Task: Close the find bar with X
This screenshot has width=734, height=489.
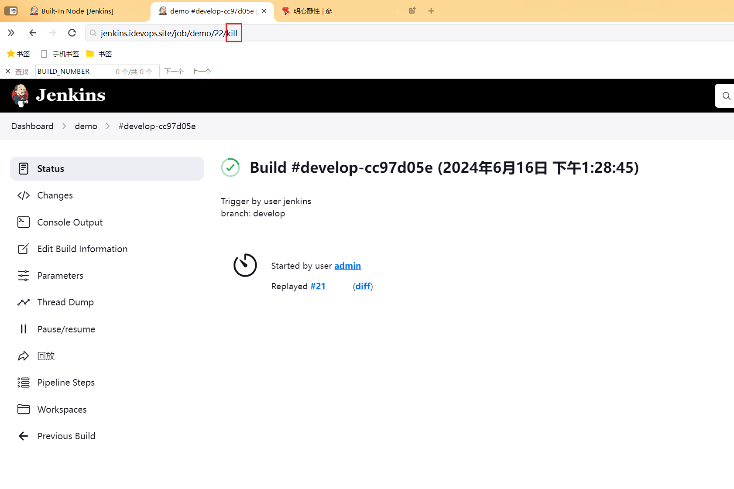Action: pos(8,71)
